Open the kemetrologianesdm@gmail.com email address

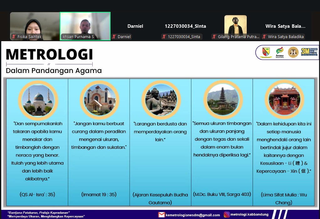pos(193,215)
